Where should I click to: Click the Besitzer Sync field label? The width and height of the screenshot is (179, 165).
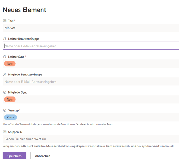pos(16,57)
